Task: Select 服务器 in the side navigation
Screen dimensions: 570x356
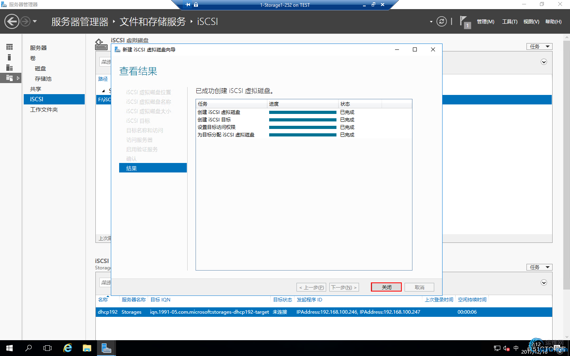Action: [x=54, y=48]
